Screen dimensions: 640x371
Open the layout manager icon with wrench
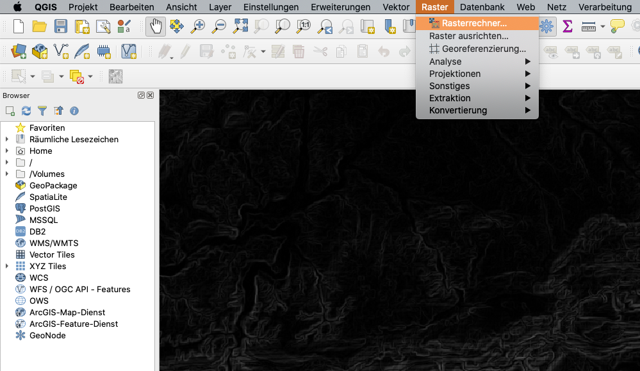point(103,26)
